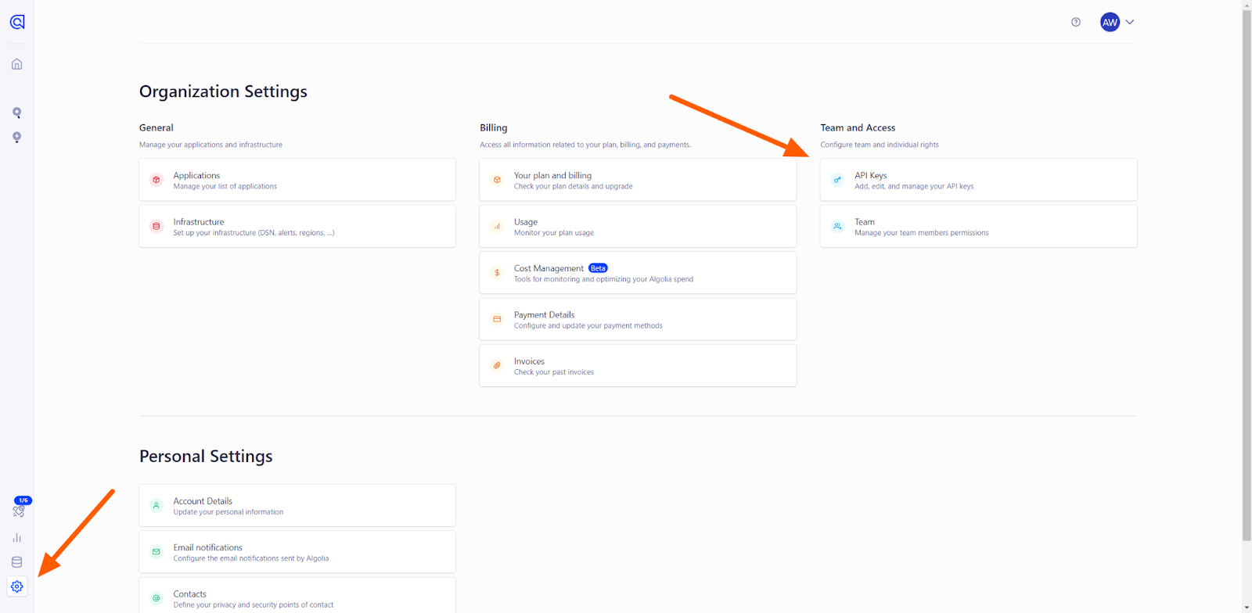The width and height of the screenshot is (1252, 613).
Task: Click the dollar icon on Cost Management
Action: [x=497, y=273]
